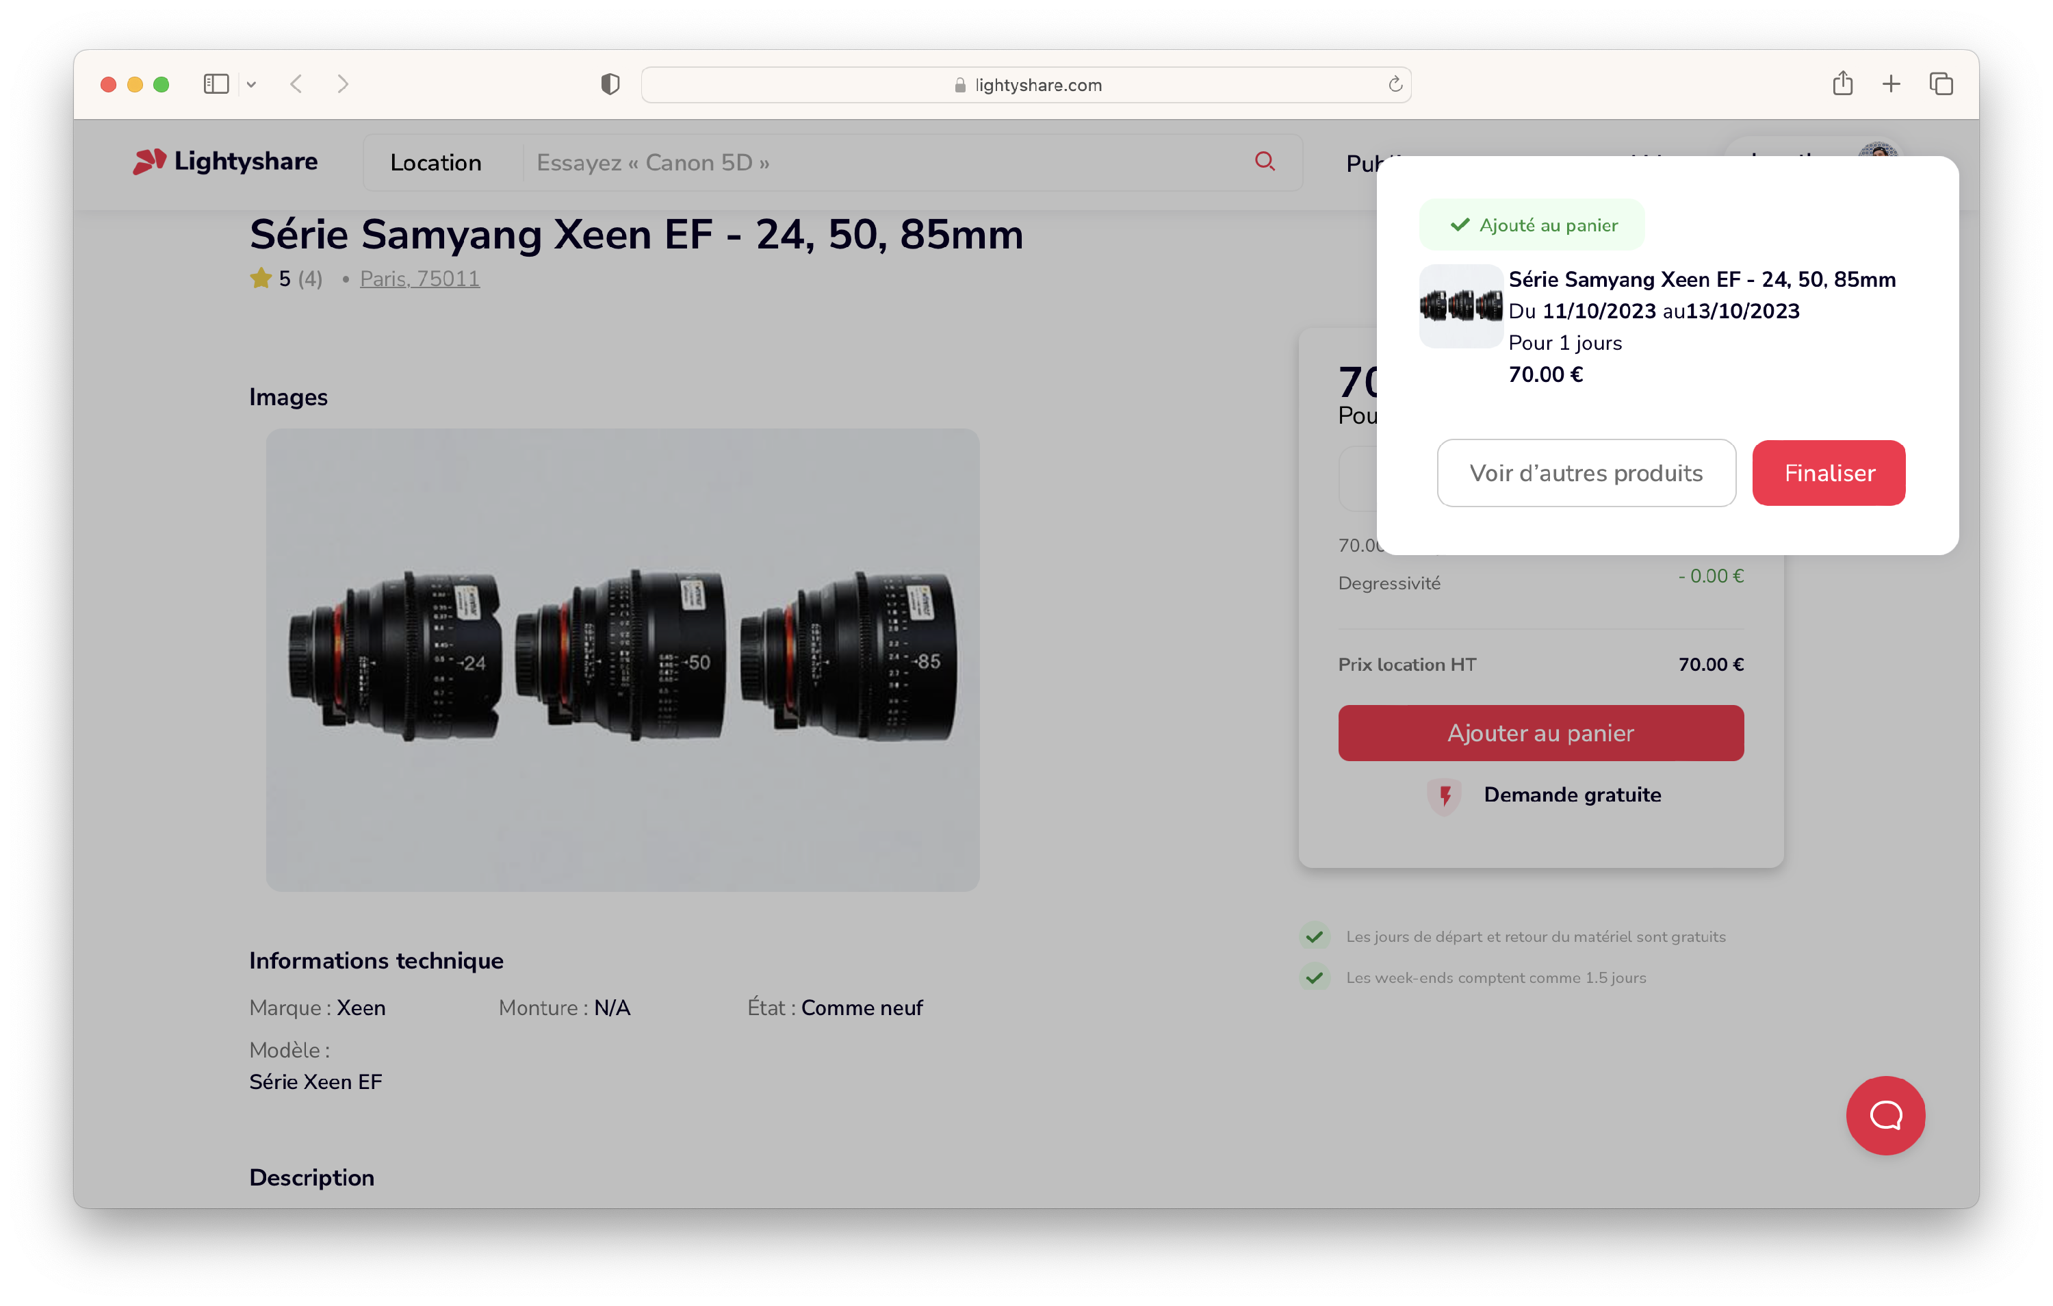Click the review count (4)
This screenshot has width=2053, height=1306.
309,278
